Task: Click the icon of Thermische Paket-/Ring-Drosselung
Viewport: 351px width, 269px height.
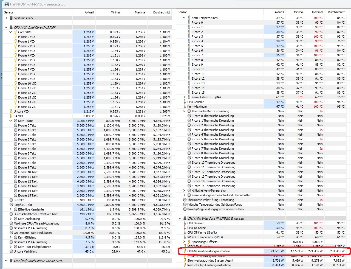Action: pos(185,200)
